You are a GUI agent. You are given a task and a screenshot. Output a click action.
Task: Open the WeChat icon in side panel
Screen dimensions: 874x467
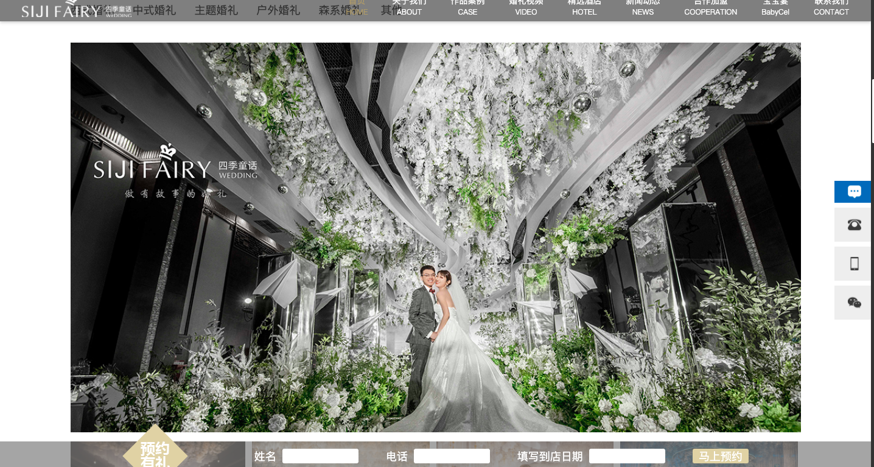[x=853, y=303]
